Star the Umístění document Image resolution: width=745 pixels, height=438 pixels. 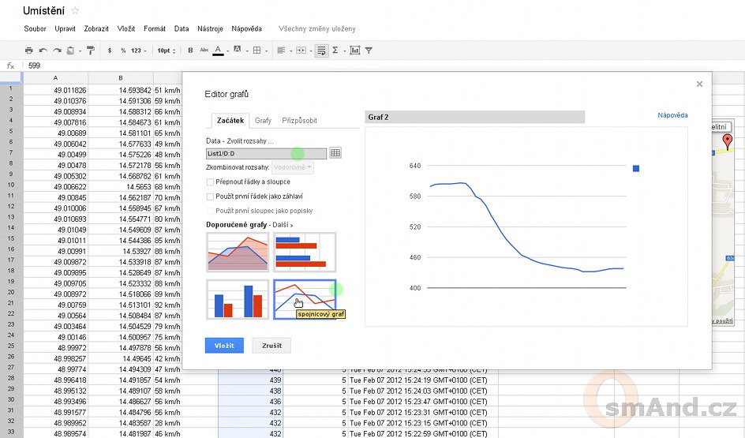[75, 10]
